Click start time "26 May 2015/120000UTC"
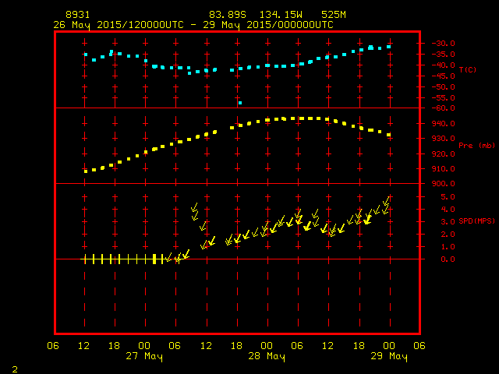The image size is (499, 374). tap(119, 25)
